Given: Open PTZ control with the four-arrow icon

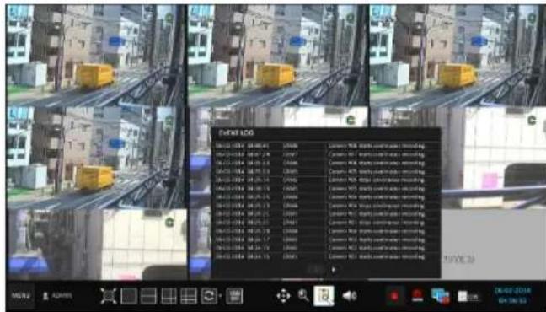Looking at the screenshot, I should tap(283, 296).
